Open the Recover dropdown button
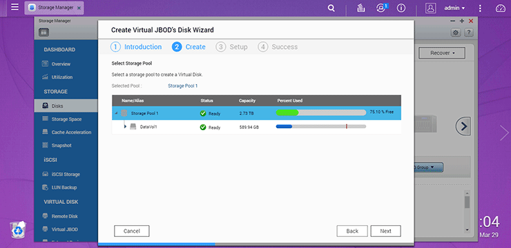 pyautogui.click(x=441, y=53)
